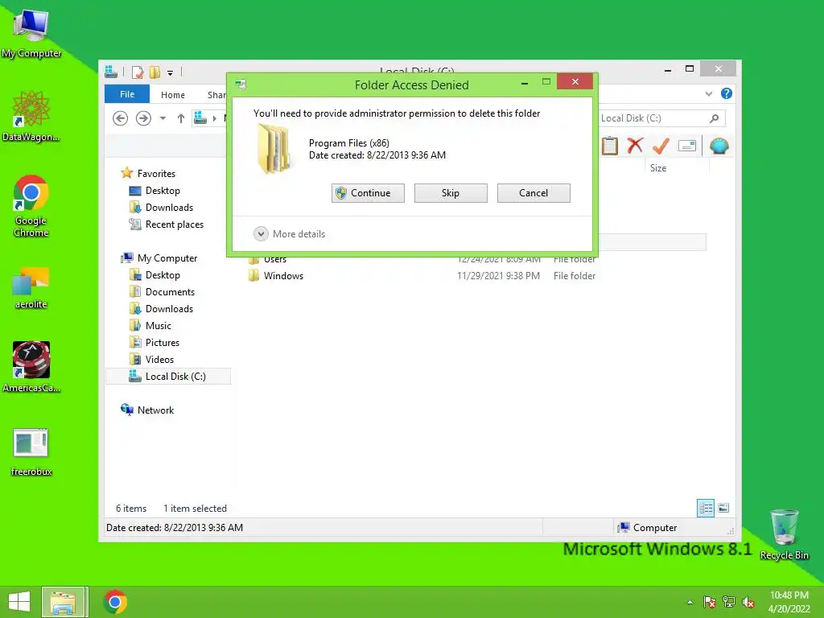Switch to large icons view layout

point(723,508)
